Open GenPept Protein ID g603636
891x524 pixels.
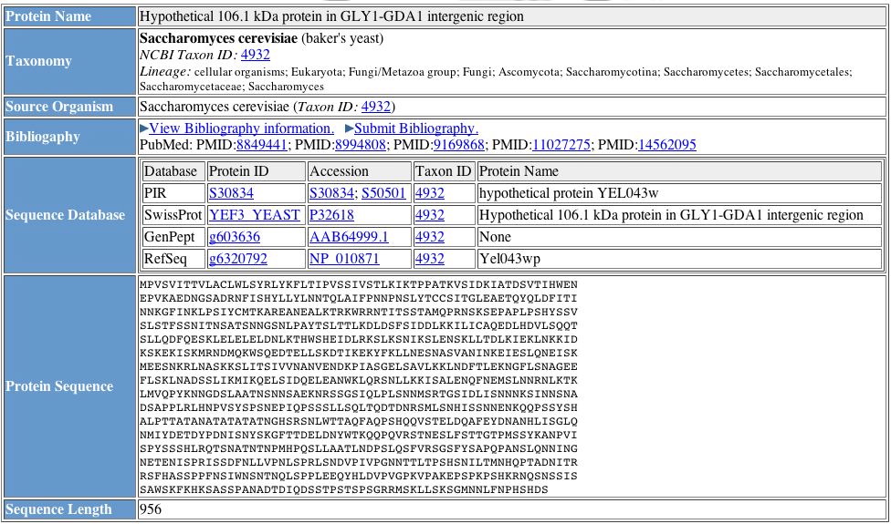pyautogui.click(x=235, y=236)
